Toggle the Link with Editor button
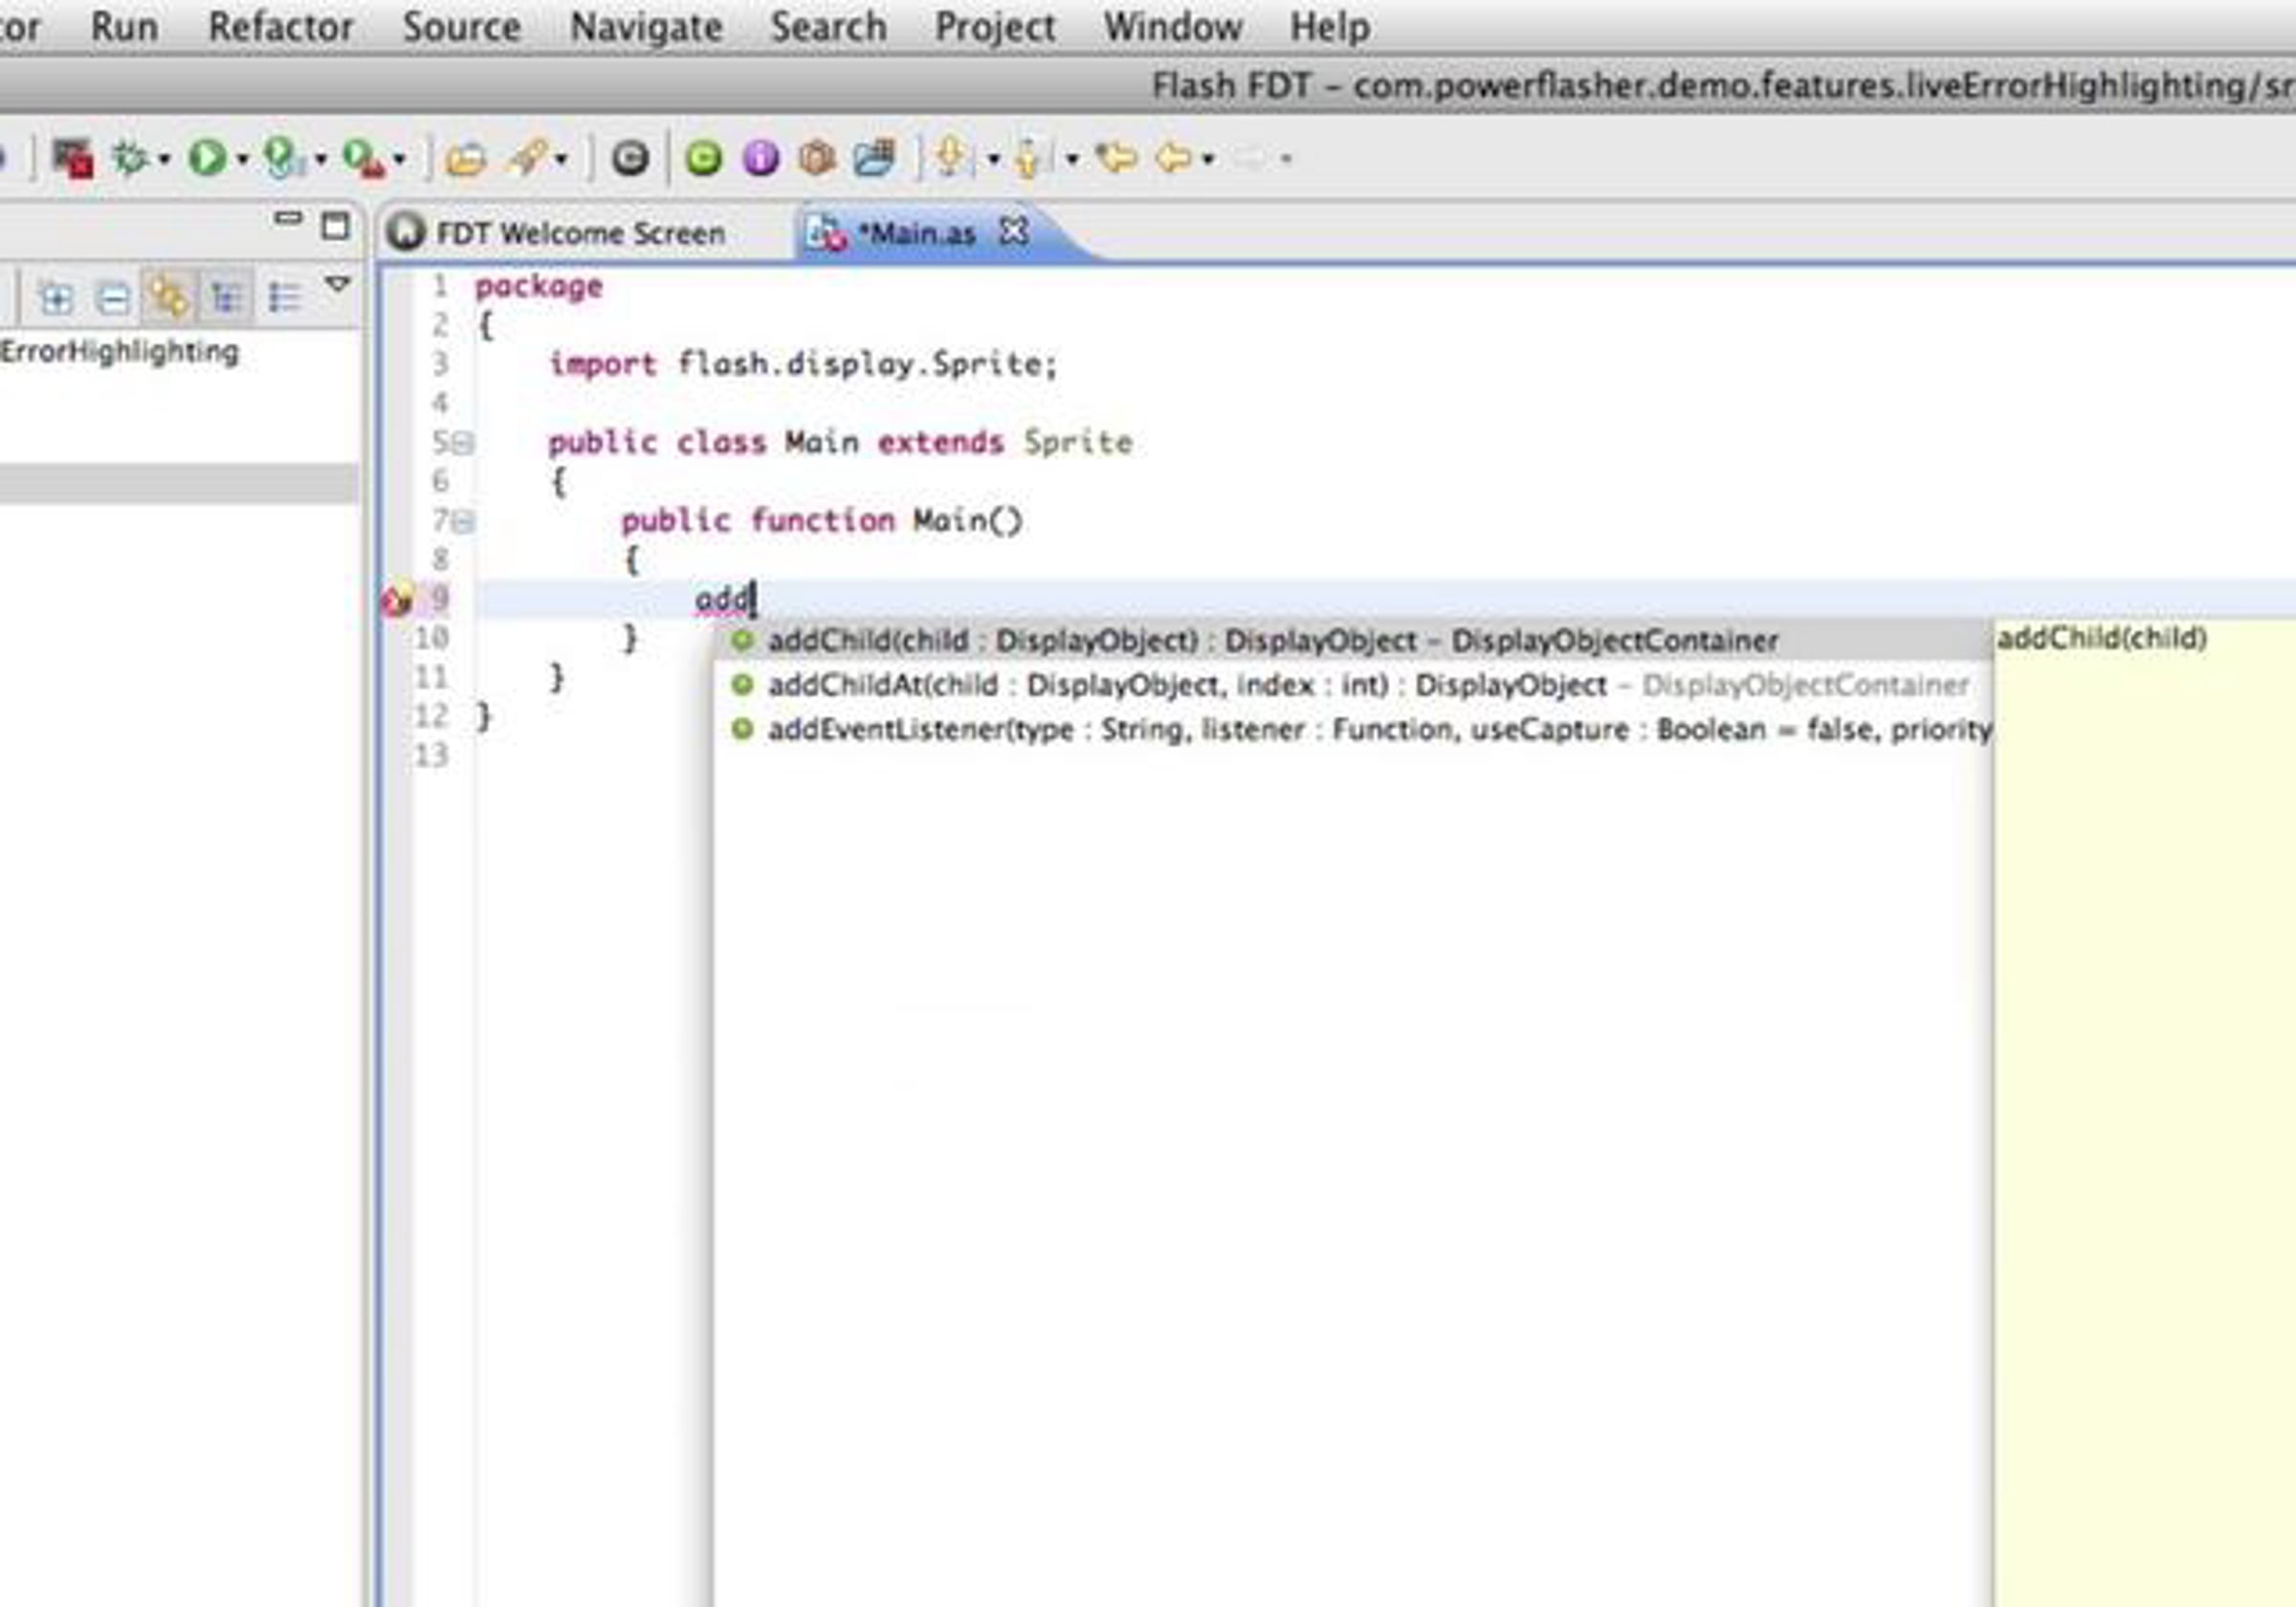The width and height of the screenshot is (2296, 1607). (x=169, y=297)
